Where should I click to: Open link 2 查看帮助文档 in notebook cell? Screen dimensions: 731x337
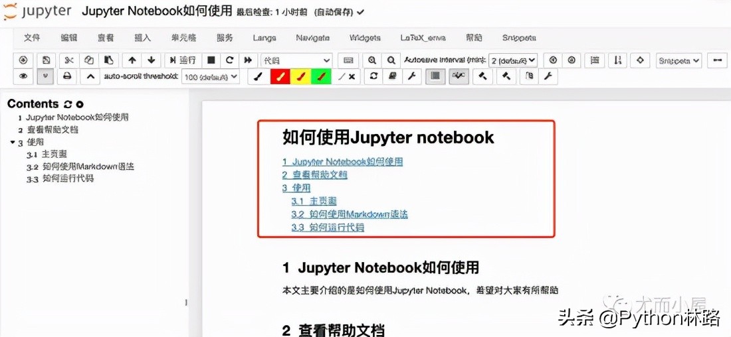315,175
